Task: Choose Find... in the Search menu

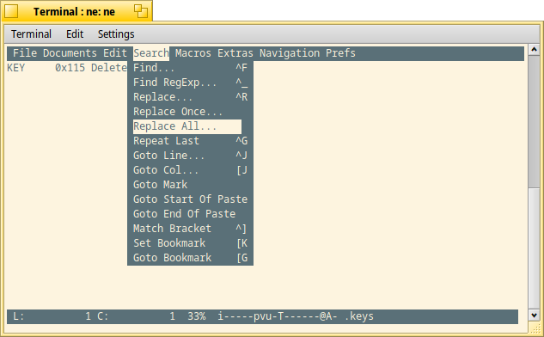Action: 190,68
